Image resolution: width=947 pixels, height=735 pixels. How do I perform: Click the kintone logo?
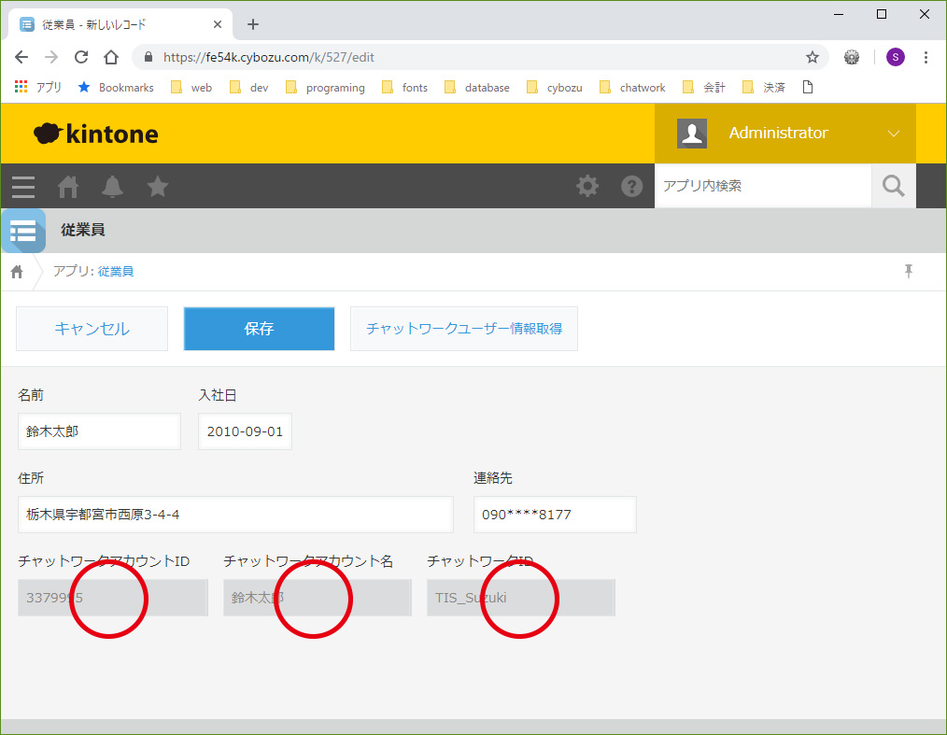pyautogui.click(x=96, y=134)
